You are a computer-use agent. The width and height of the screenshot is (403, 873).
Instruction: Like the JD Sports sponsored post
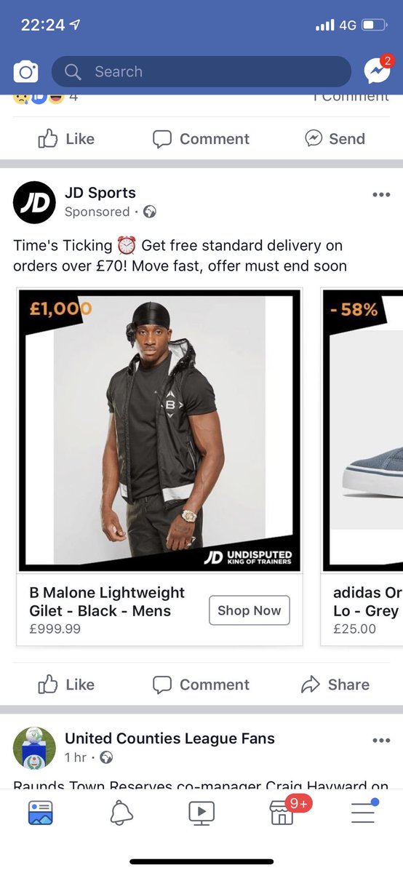(x=66, y=685)
